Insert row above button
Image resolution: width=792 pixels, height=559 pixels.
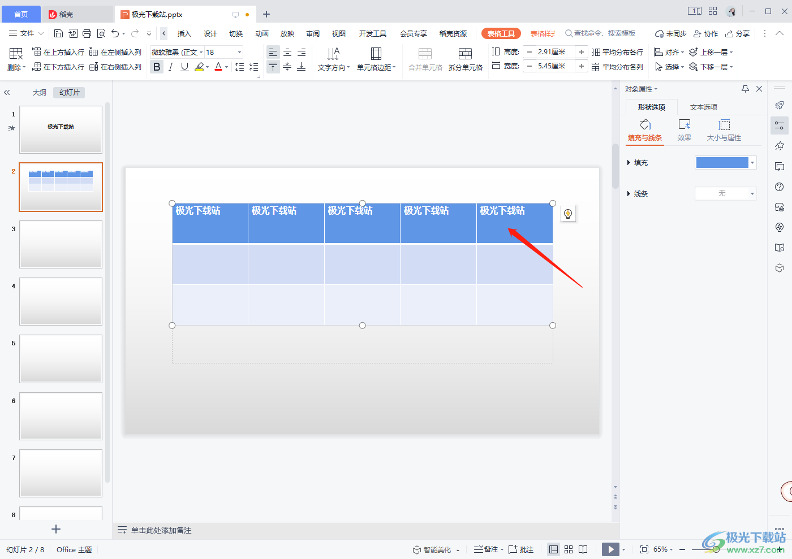click(58, 52)
